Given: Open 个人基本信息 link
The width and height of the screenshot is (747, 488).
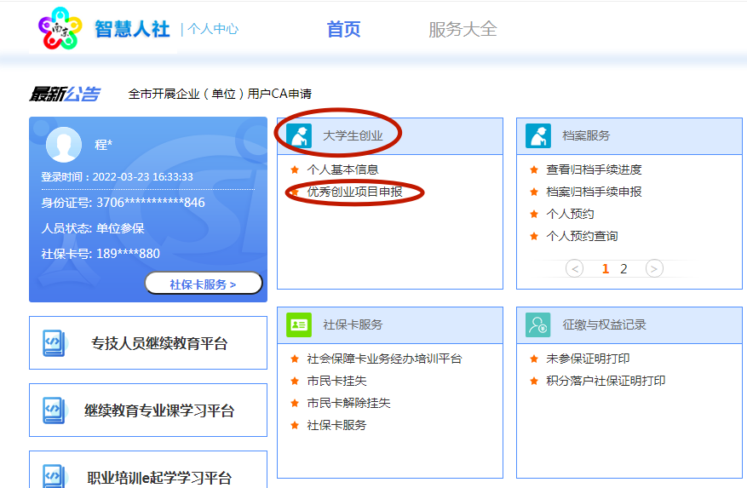Looking at the screenshot, I should coord(342,169).
